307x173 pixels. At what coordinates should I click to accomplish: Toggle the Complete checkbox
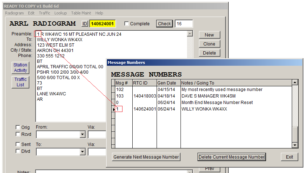click(x=126, y=24)
